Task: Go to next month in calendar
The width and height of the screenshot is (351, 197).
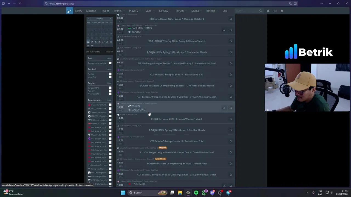Action: click(x=111, y=19)
